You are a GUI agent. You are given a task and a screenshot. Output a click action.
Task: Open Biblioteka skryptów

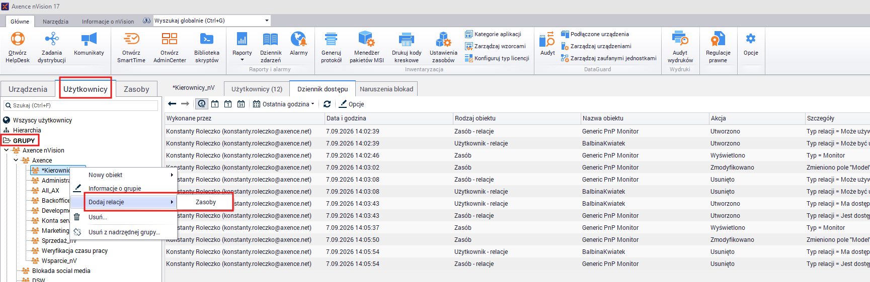(207, 47)
